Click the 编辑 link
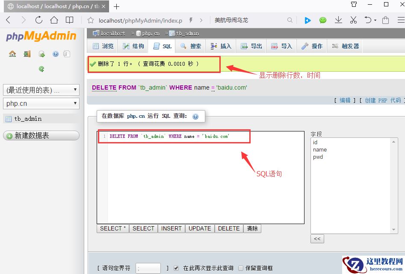 (x=345, y=100)
